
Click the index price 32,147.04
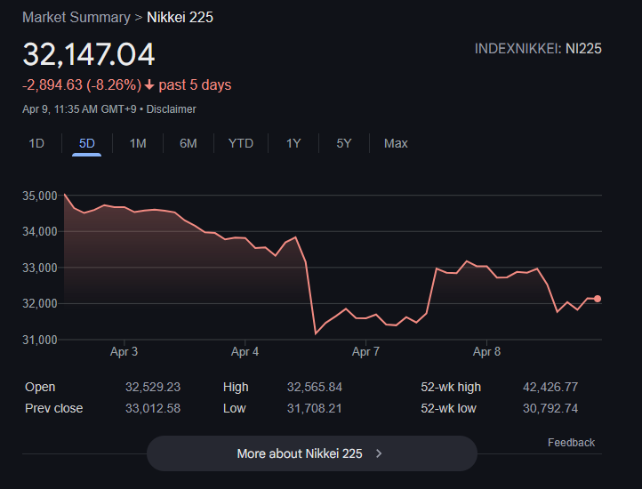pyautogui.click(x=89, y=54)
